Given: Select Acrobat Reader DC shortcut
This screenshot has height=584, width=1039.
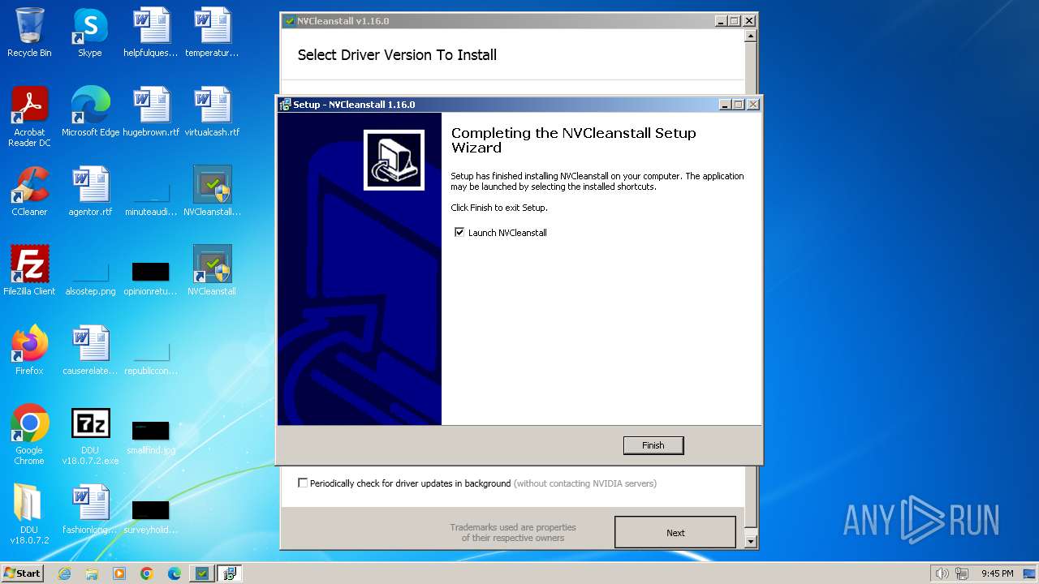Looking at the screenshot, I should [x=29, y=117].
